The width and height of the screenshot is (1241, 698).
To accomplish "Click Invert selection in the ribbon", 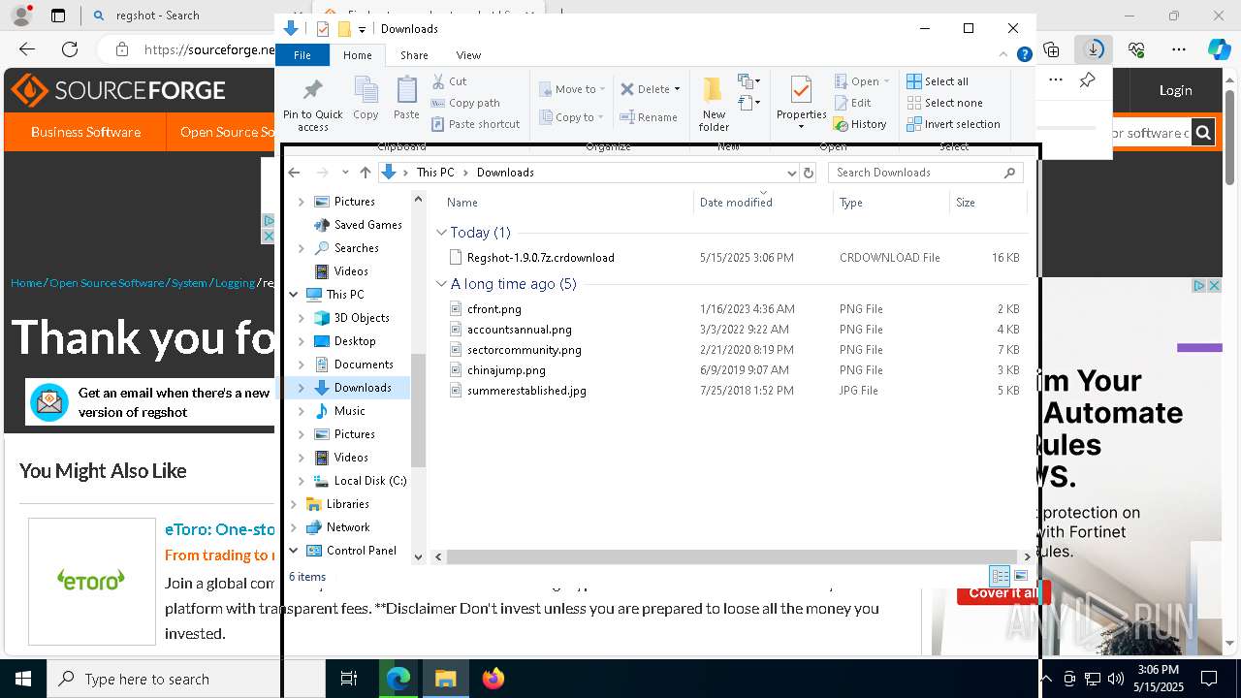I will pos(953,124).
